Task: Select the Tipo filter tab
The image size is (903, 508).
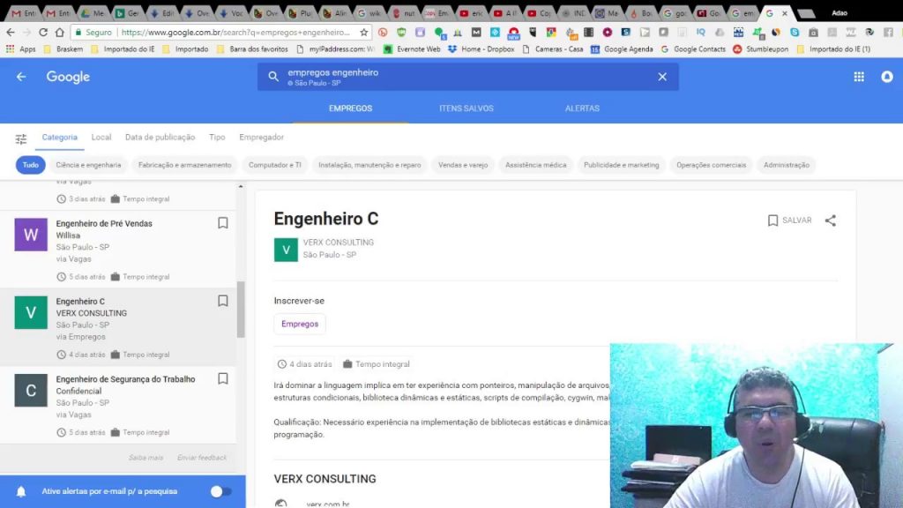Action: (217, 137)
